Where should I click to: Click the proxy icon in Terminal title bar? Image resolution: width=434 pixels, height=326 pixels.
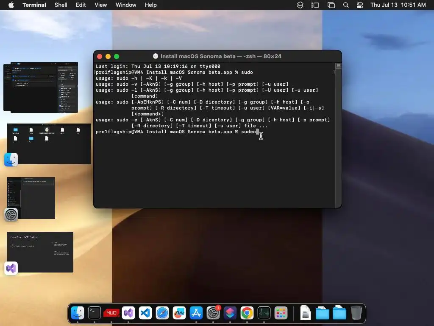[x=156, y=56]
